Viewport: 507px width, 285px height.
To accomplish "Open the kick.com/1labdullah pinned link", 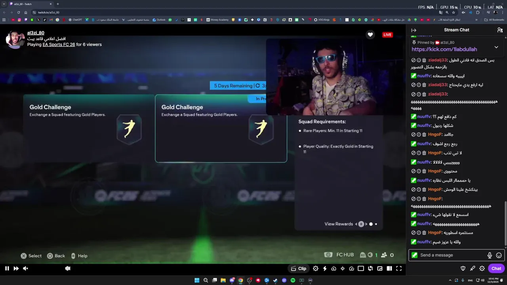I will coord(444,49).
